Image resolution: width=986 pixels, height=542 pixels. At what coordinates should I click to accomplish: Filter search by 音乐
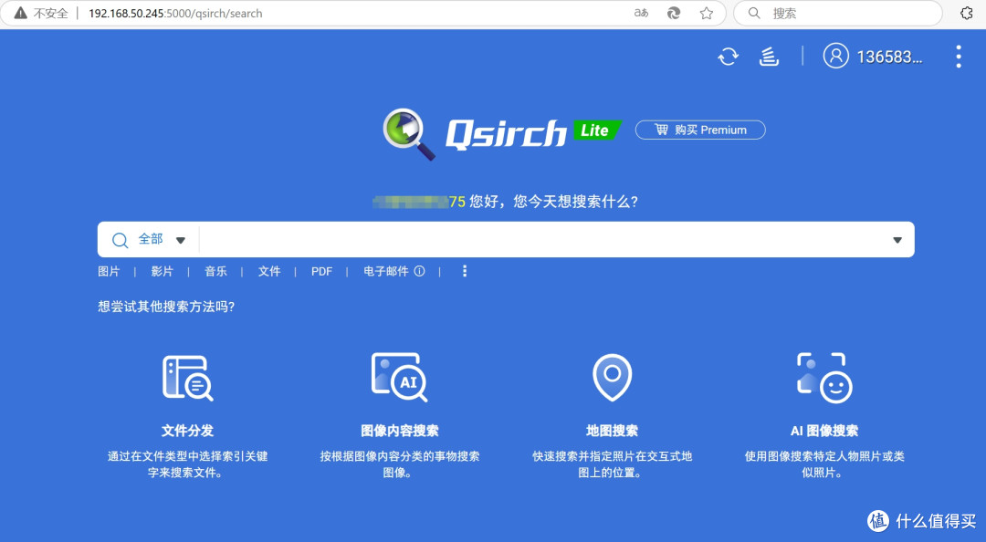click(215, 271)
